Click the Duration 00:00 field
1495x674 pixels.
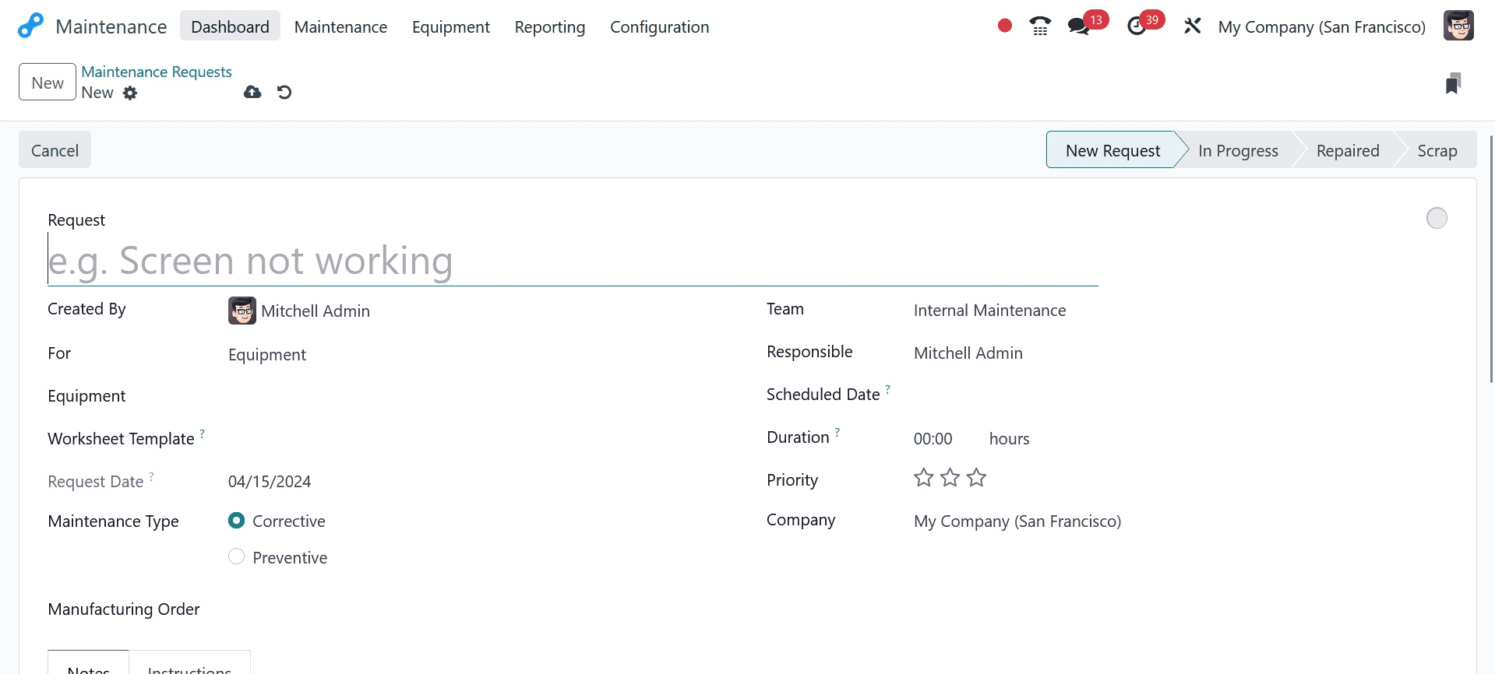coord(933,439)
